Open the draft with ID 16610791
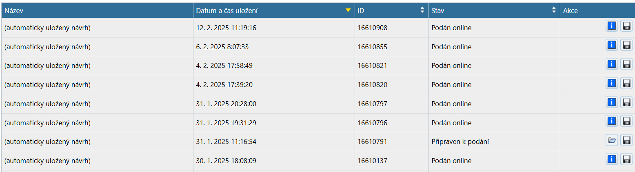The width and height of the screenshot is (635, 172). (x=611, y=140)
